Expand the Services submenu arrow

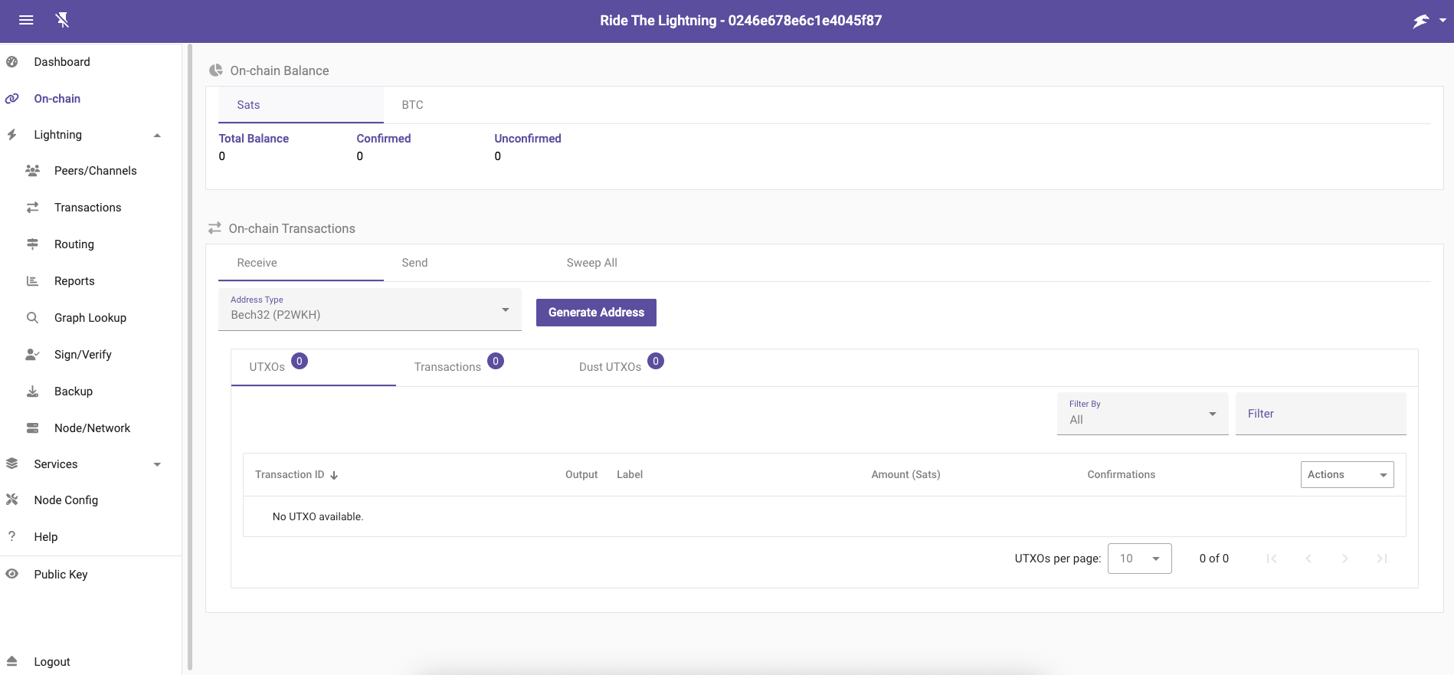click(157, 464)
